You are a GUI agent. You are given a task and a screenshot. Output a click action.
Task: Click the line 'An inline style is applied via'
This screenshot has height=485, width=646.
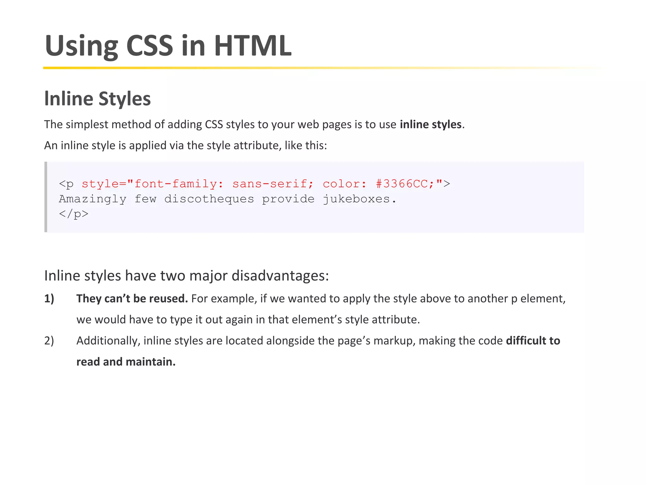tap(185, 145)
